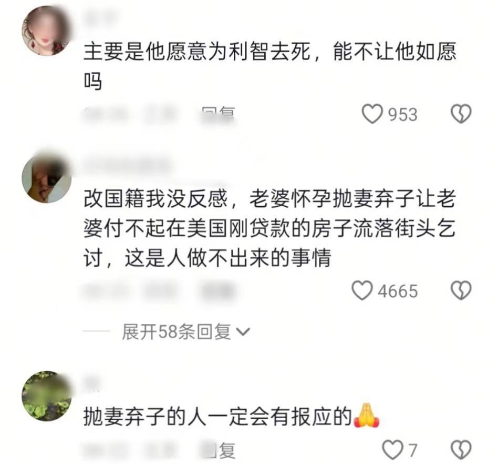
Task: Select the comment text about 改国籍我没反感
Action: [x=270, y=228]
